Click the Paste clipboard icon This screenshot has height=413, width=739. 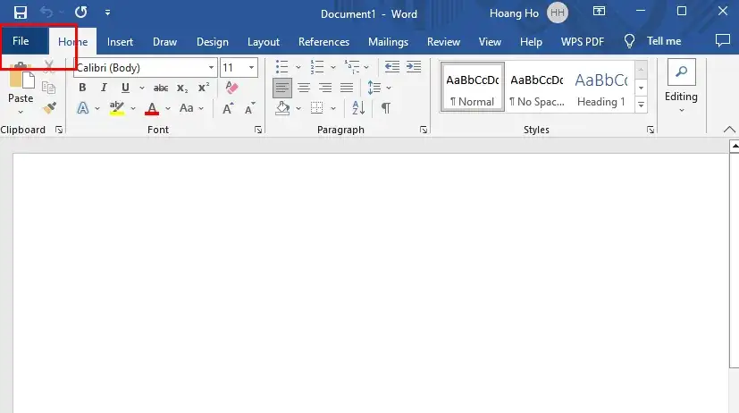pos(21,75)
